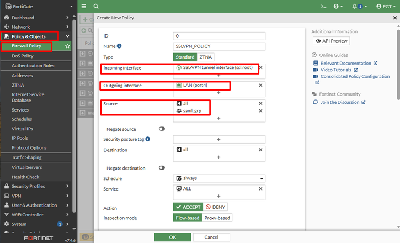
Task: Open Relevant Documentation link
Action: click(345, 63)
